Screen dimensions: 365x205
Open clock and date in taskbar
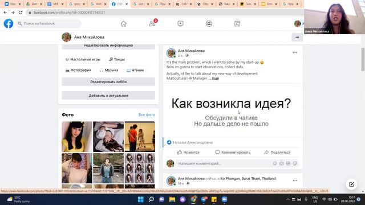348,199
